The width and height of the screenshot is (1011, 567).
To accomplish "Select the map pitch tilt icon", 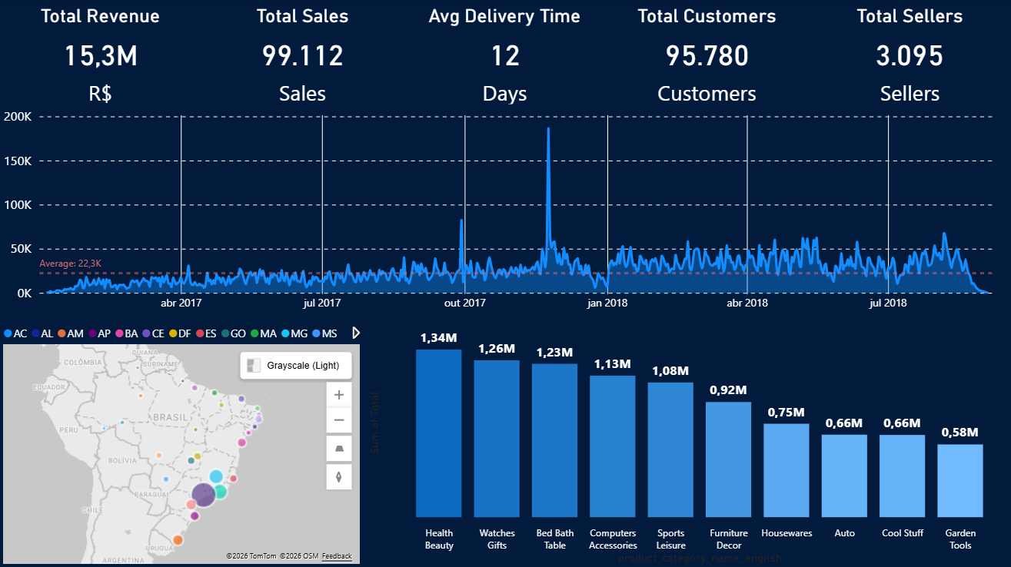I will point(339,449).
